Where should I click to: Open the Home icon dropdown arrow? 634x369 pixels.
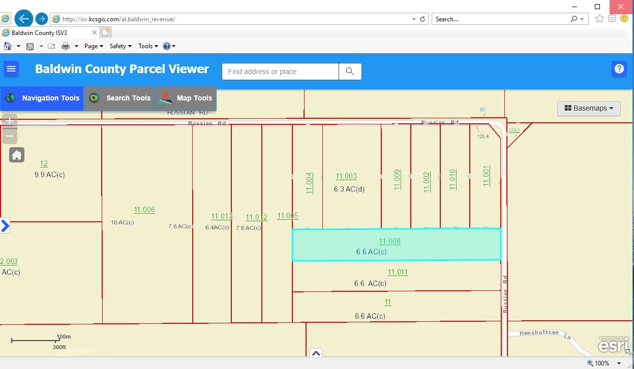point(18,46)
